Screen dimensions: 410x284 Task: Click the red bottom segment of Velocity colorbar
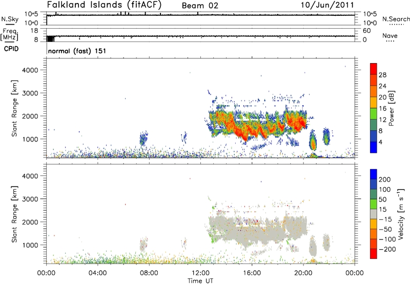click(374, 254)
